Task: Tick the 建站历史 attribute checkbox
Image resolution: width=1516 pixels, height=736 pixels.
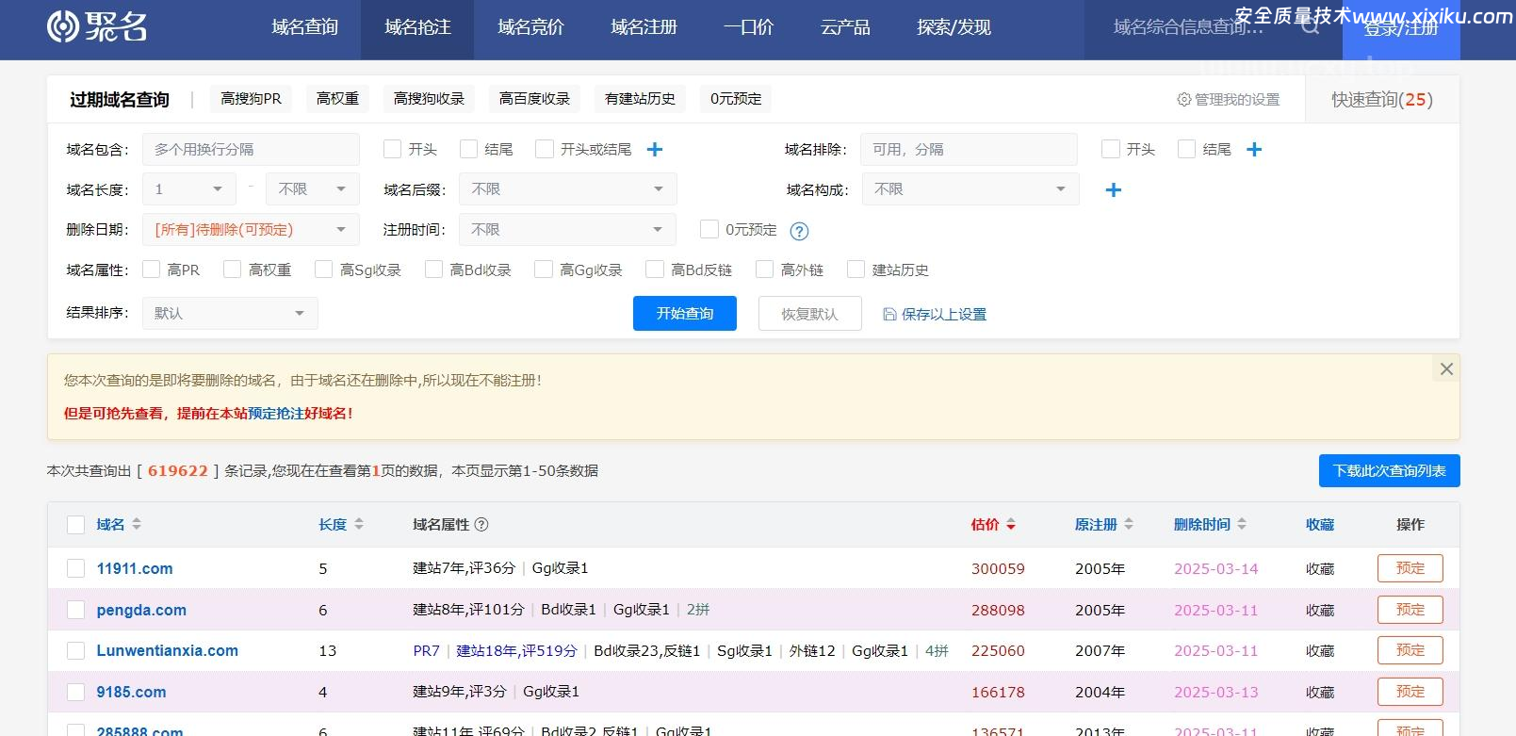Action: (856, 270)
